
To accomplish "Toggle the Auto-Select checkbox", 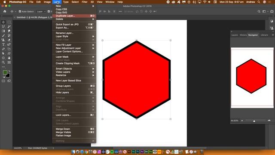I will 20,12.
